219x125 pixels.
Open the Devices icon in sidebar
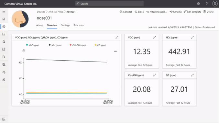click(x=4, y=27)
